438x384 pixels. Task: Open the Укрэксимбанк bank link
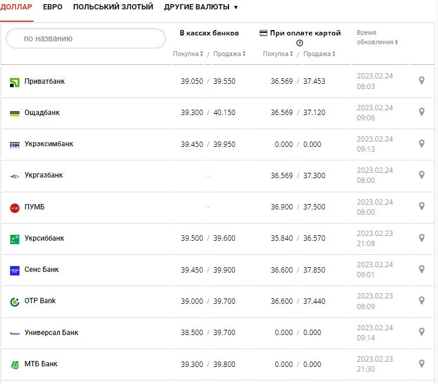[x=48, y=144]
